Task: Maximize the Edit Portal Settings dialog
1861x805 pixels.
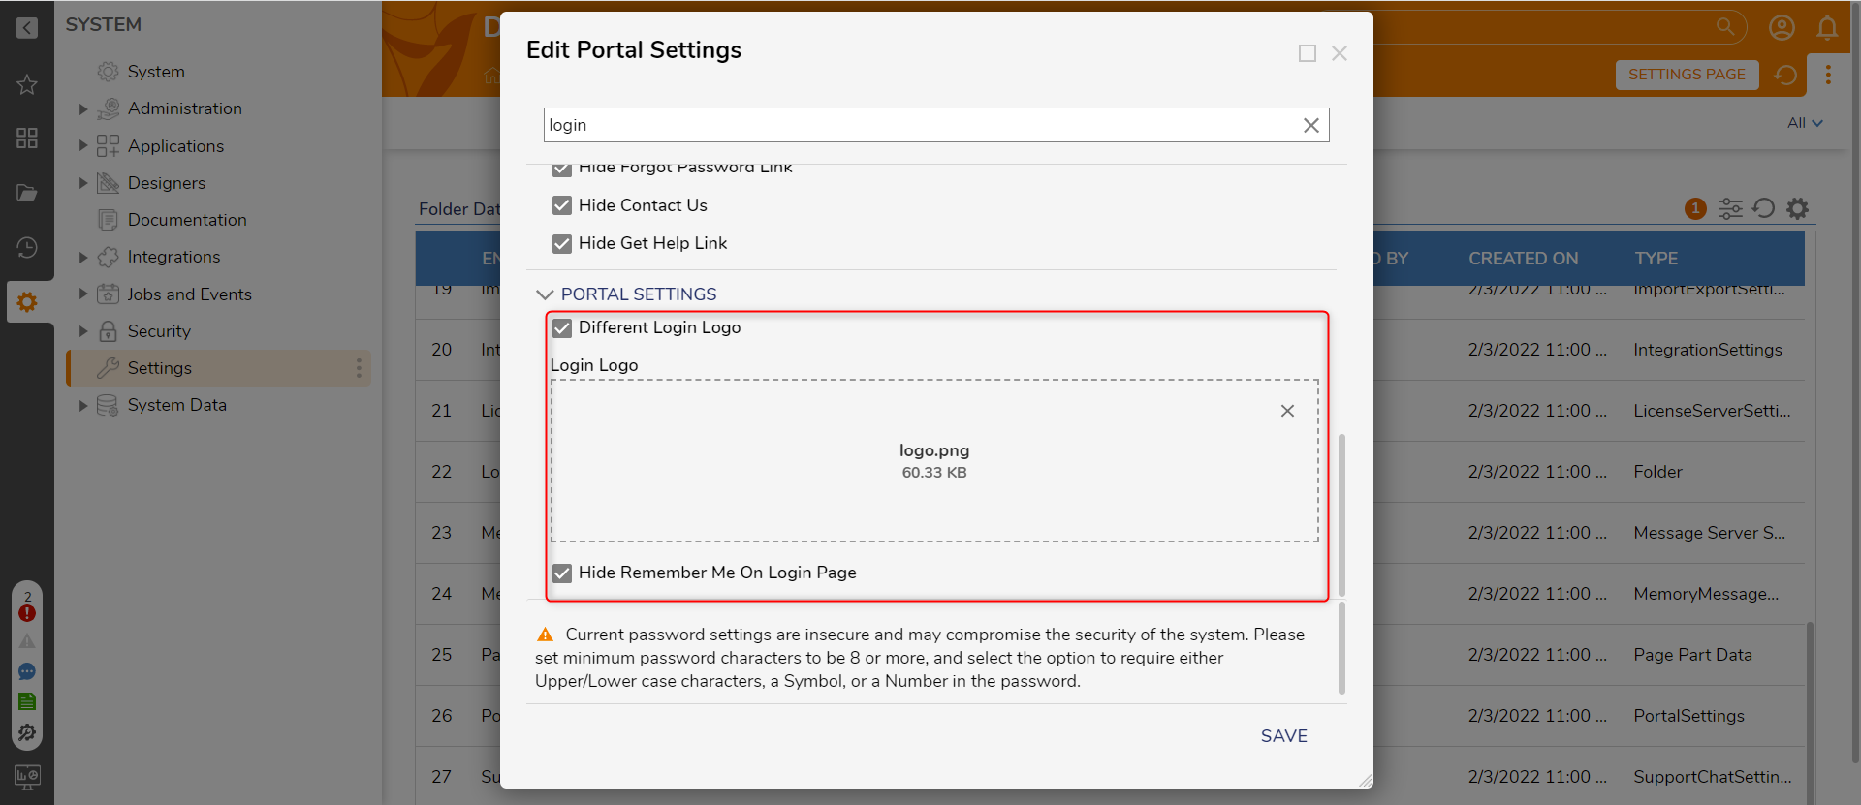Action: [1308, 53]
